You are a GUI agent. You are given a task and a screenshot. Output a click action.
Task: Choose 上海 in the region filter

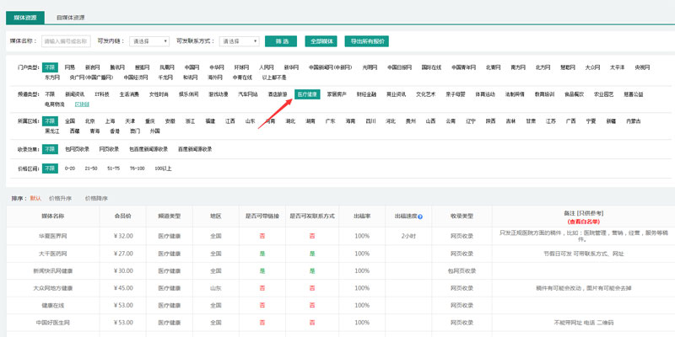pos(110,121)
